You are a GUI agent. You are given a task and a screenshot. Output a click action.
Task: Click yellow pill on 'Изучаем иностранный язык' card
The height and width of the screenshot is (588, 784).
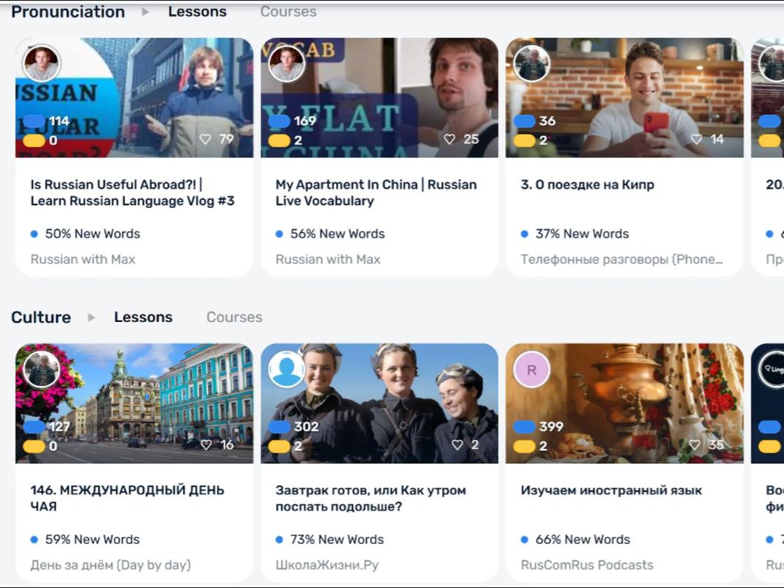[524, 445]
